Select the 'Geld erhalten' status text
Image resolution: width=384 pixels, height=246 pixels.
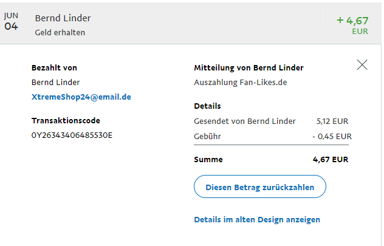coord(60,33)
